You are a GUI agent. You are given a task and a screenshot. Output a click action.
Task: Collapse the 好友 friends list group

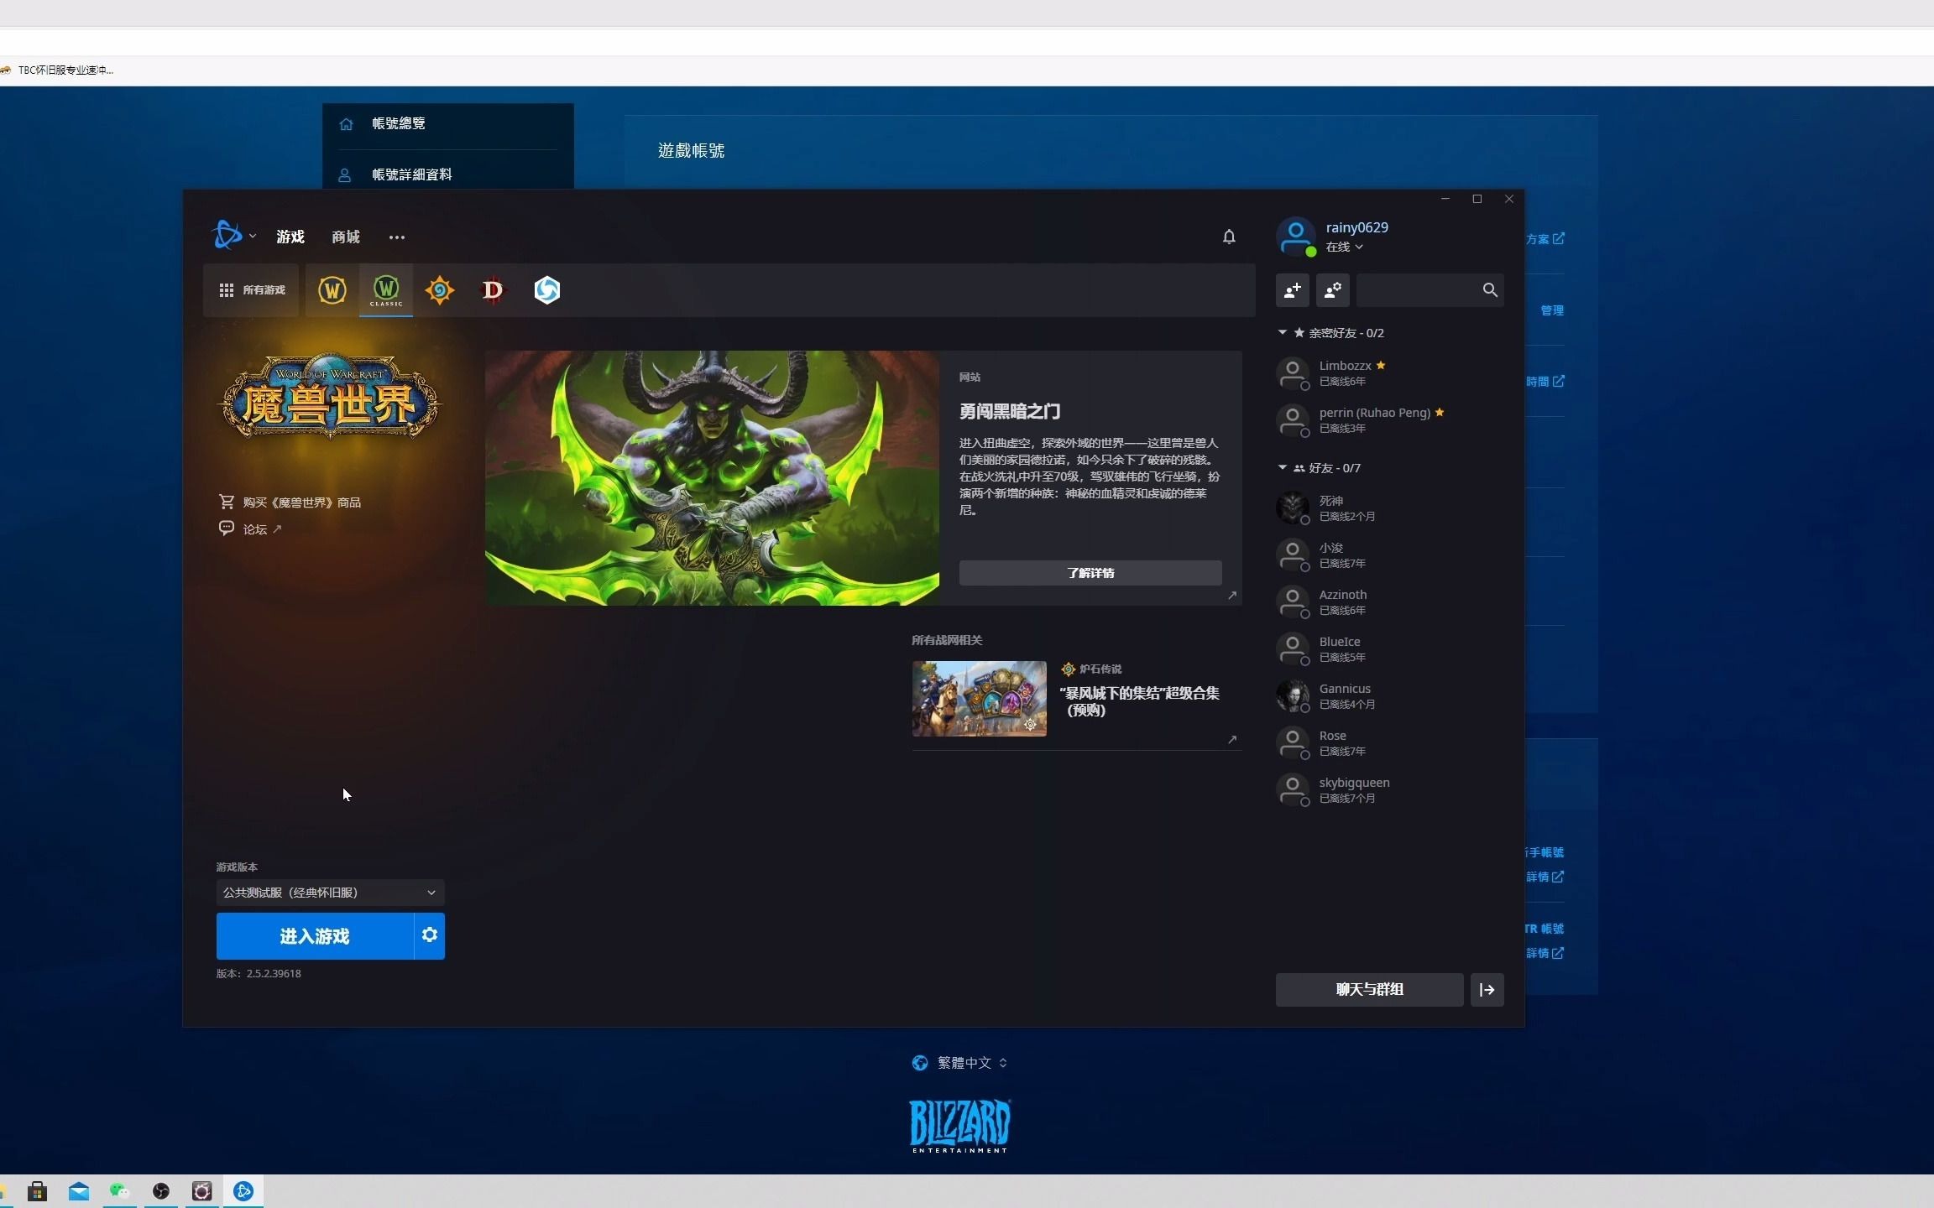point(1283,468)
